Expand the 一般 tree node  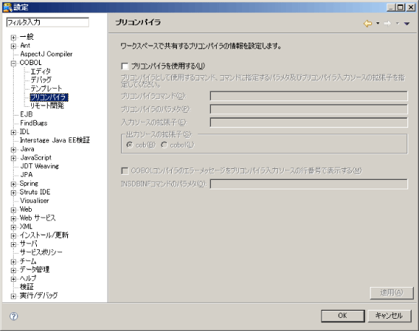pos(13,37)
